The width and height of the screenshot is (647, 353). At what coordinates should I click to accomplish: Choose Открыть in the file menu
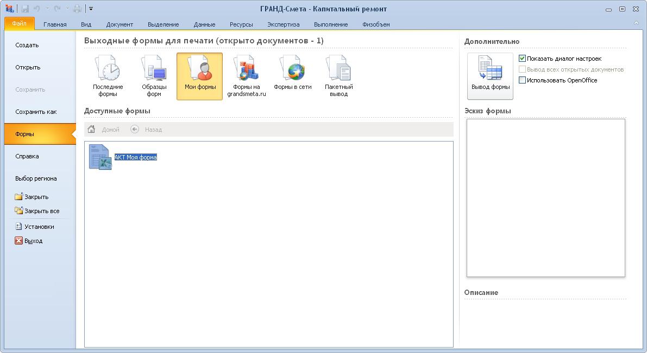click(40, 68)
